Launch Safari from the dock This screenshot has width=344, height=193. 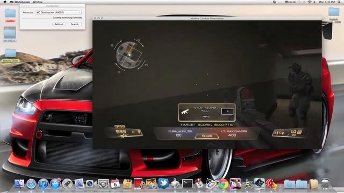pos(31,183)
